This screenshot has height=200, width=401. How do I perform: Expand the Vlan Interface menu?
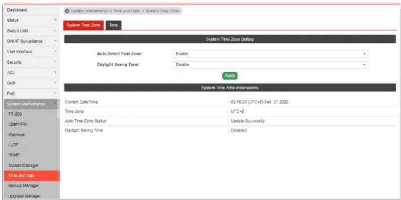(32, 52)
